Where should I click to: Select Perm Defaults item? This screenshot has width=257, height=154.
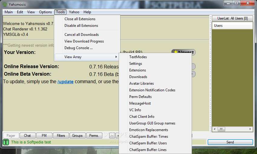tap(155, 97)
